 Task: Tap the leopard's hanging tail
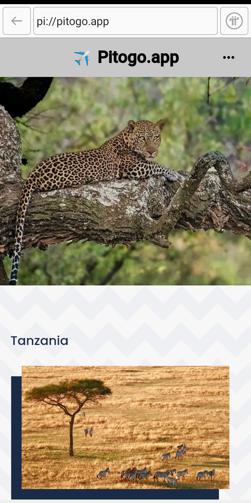click(x=17, y=237)
